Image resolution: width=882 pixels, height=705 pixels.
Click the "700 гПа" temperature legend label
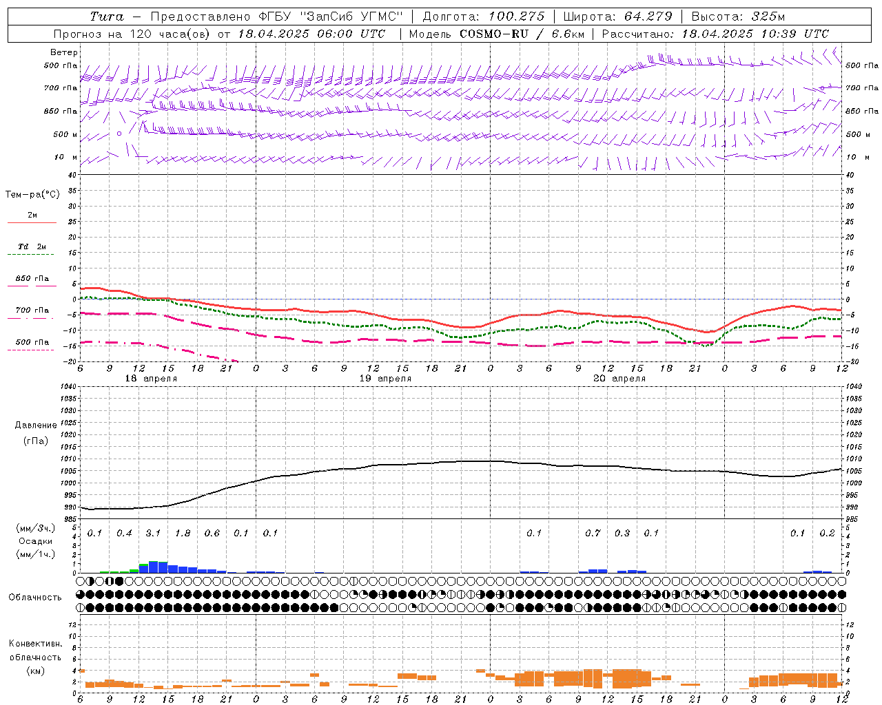(x=32, y=311)
